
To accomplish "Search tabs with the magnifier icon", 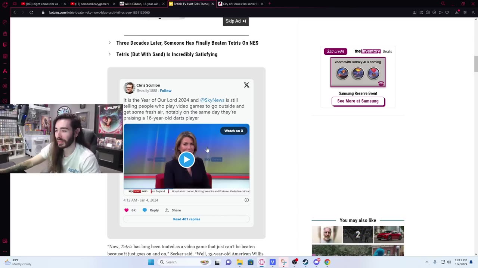I will [x=443, y=4].
